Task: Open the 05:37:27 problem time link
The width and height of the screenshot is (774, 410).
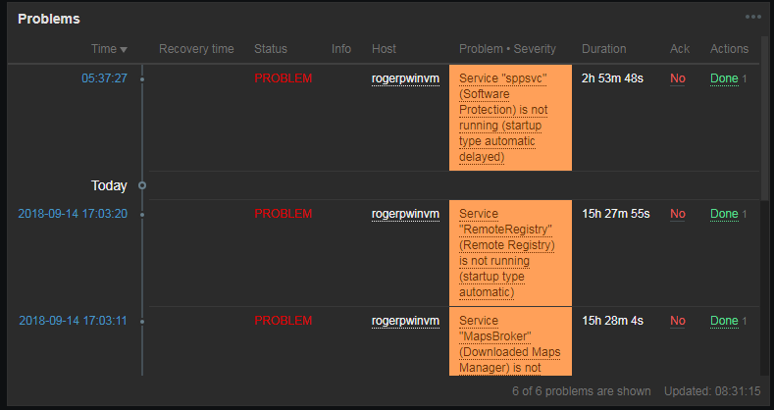Action: coord(104,77)
